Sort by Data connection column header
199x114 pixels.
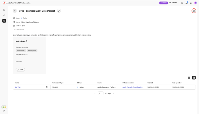(128, 83)
